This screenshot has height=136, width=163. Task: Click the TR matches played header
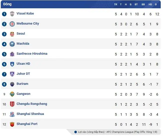pyautogui.click(x=116, y=5)
